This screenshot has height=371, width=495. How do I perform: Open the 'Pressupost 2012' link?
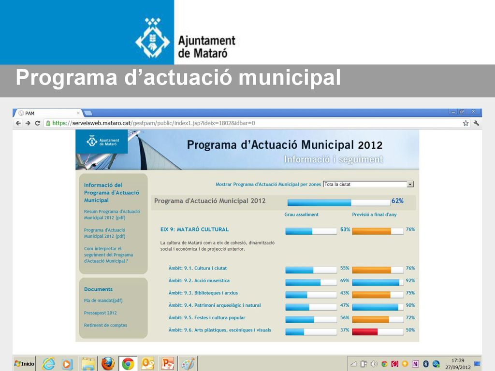pos(101,313)
